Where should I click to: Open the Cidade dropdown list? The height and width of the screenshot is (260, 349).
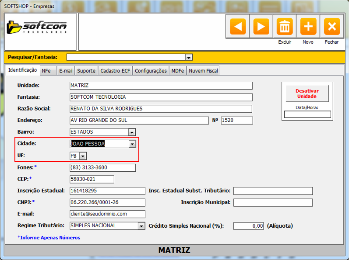(132, 144)
